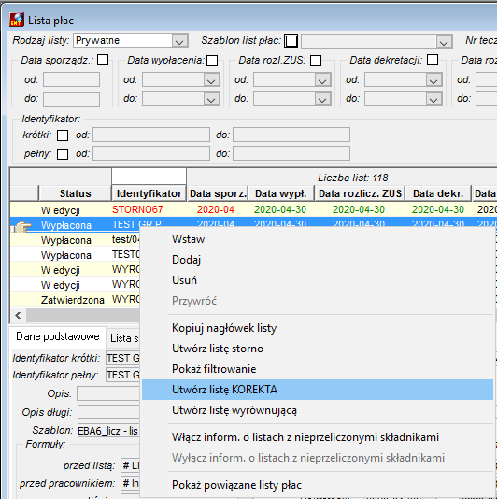This screenshot has width=497, height=499.
Task: Click the Lista płac application icon
Action: [17, 20]
